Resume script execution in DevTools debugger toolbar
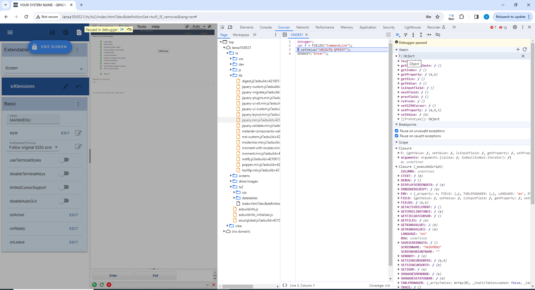The image size is (535, 290). coord(398,35)
